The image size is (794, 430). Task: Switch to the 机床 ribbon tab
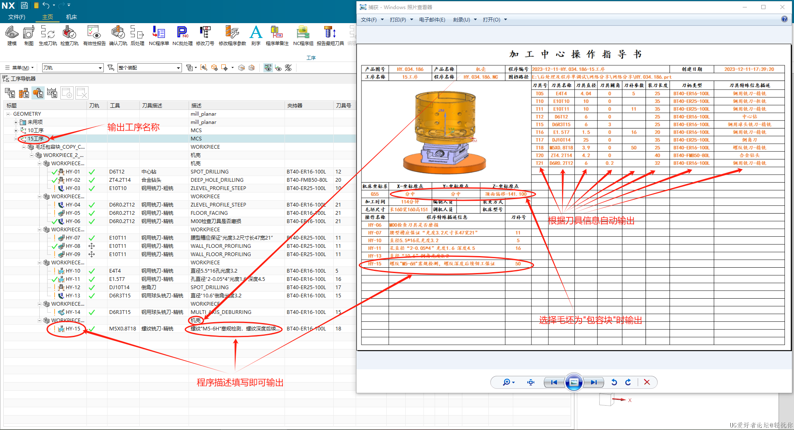click(x=72, y=17)
